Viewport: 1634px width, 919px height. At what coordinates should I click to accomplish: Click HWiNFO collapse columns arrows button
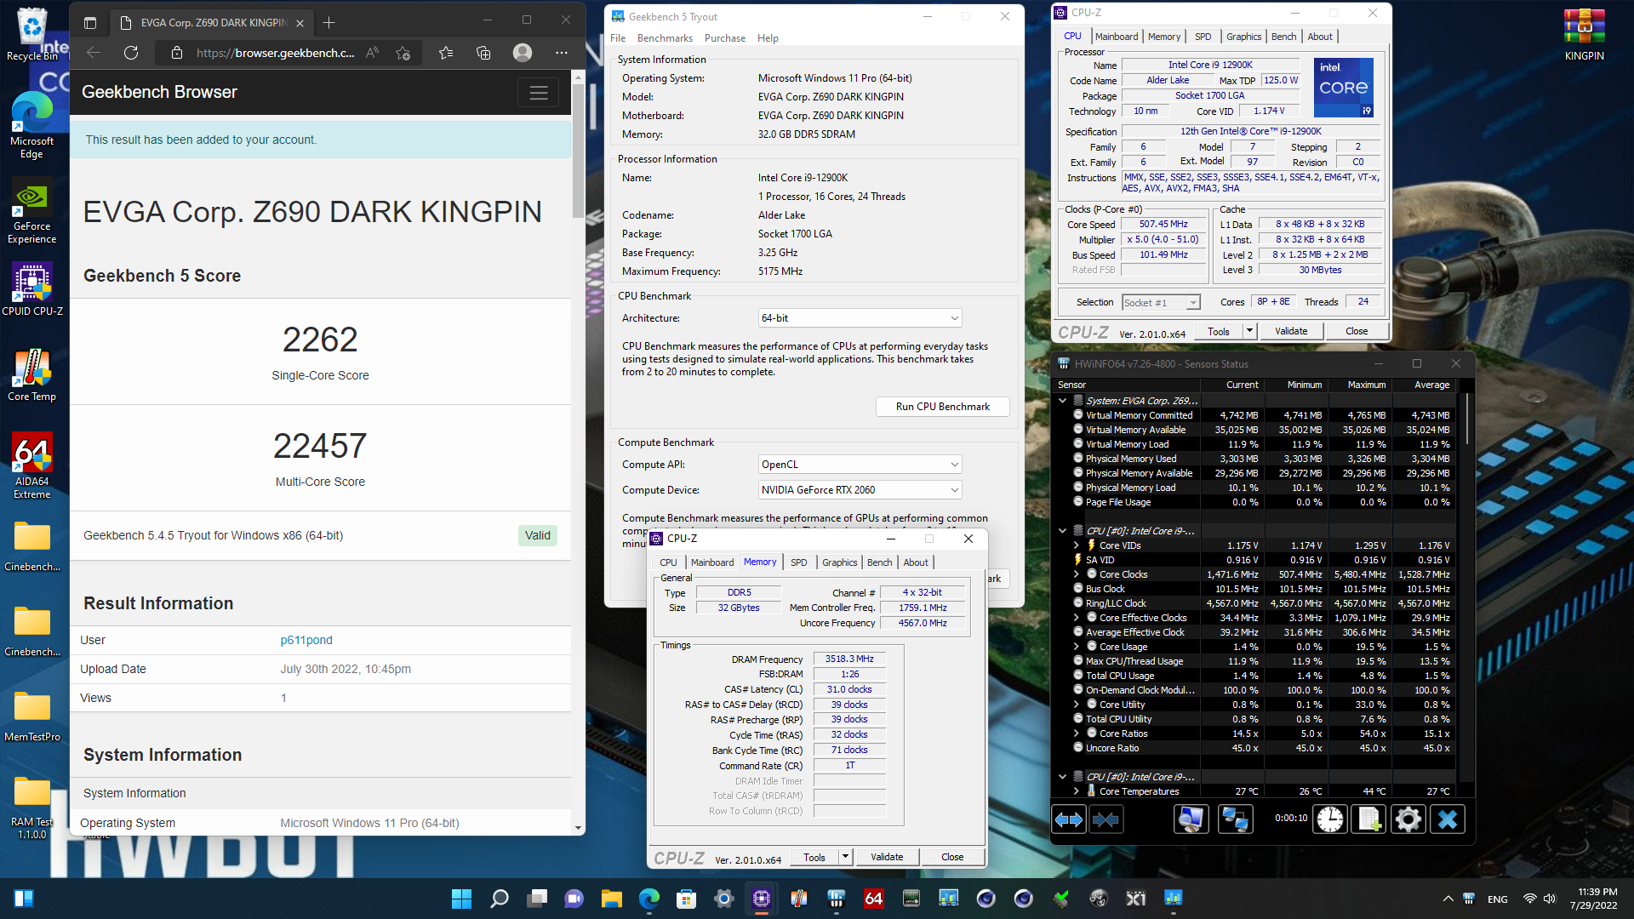pos(1106,819)
